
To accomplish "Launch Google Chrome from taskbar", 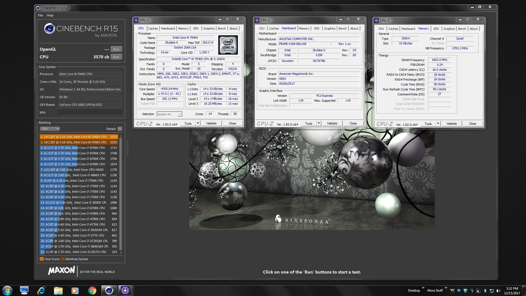I will (x=92, y=291).
